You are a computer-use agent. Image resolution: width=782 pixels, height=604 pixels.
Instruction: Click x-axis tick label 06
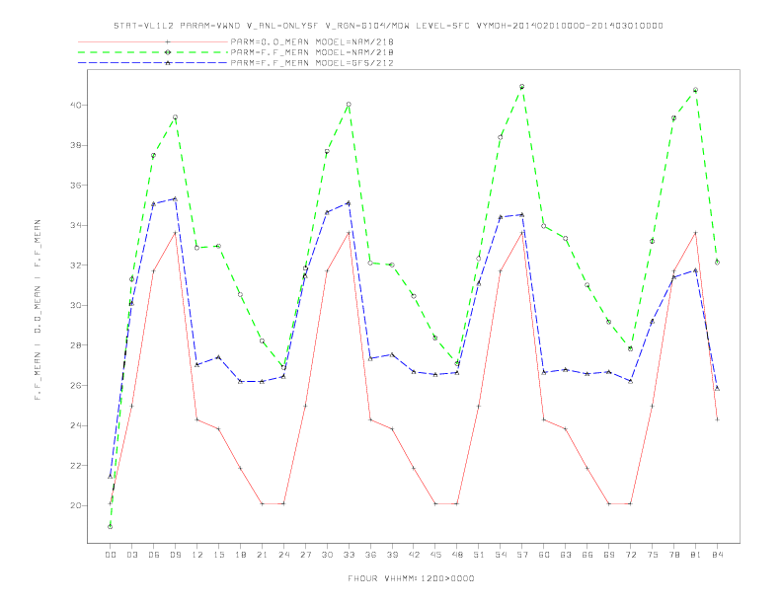(154, 555)
